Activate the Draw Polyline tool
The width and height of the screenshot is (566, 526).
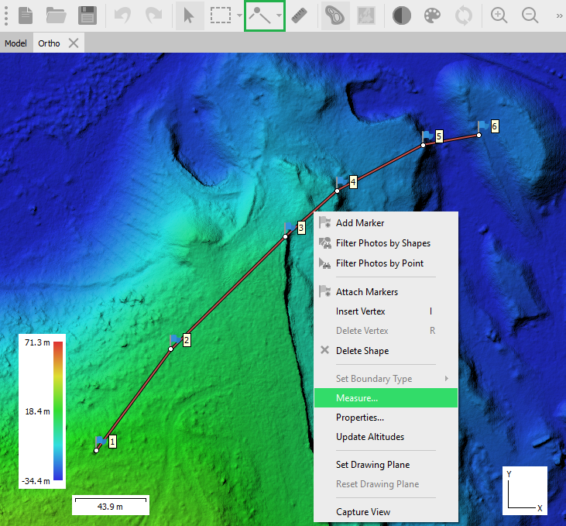[259, 15]
